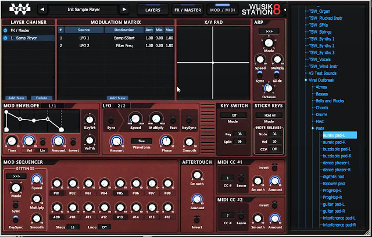Click the Mod Sequencer Speed knob
The image size is (372, 237).
point(37,179)
